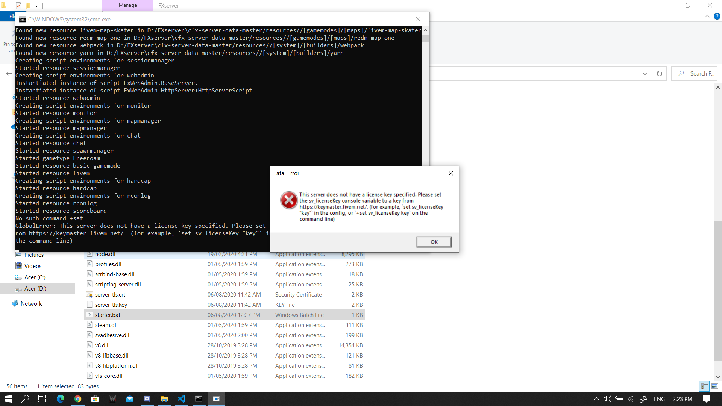722x406 pixels.
Task: Open Visual Studio Code from the taskbar
Action: coord(182,399)
